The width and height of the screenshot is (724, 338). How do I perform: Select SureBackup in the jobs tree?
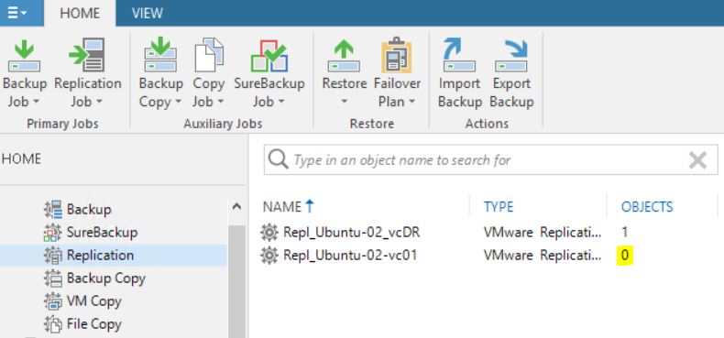click(x=102, y=233)
